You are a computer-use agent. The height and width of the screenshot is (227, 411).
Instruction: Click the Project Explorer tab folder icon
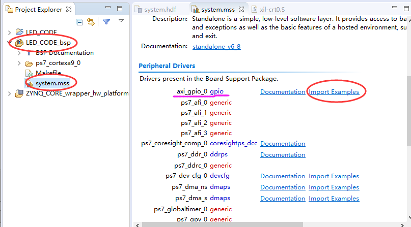pyautogui.click(x=10, y=10)
